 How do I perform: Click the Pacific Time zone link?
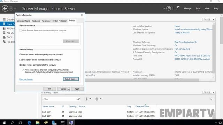tap(192, 56)
